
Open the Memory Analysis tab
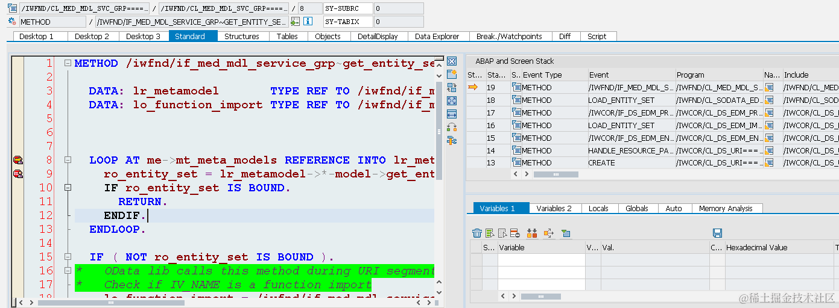point(726,208)
